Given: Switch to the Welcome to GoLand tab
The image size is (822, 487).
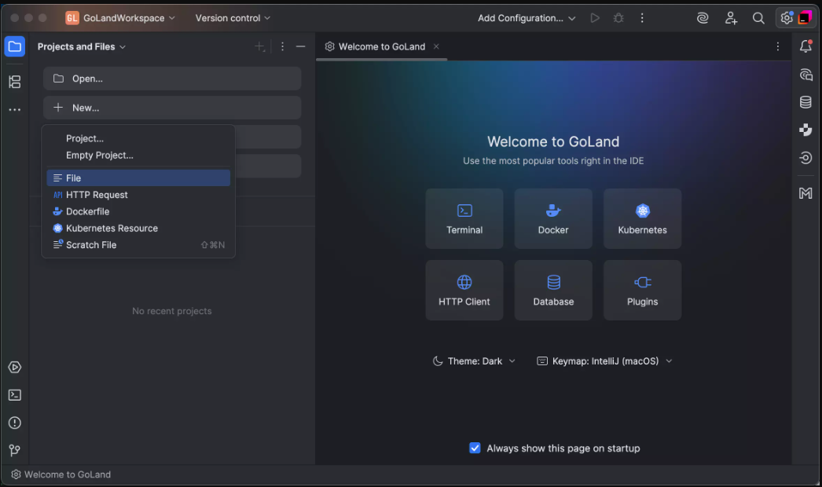Looking at the screenshot, I should tap(382, 46).
